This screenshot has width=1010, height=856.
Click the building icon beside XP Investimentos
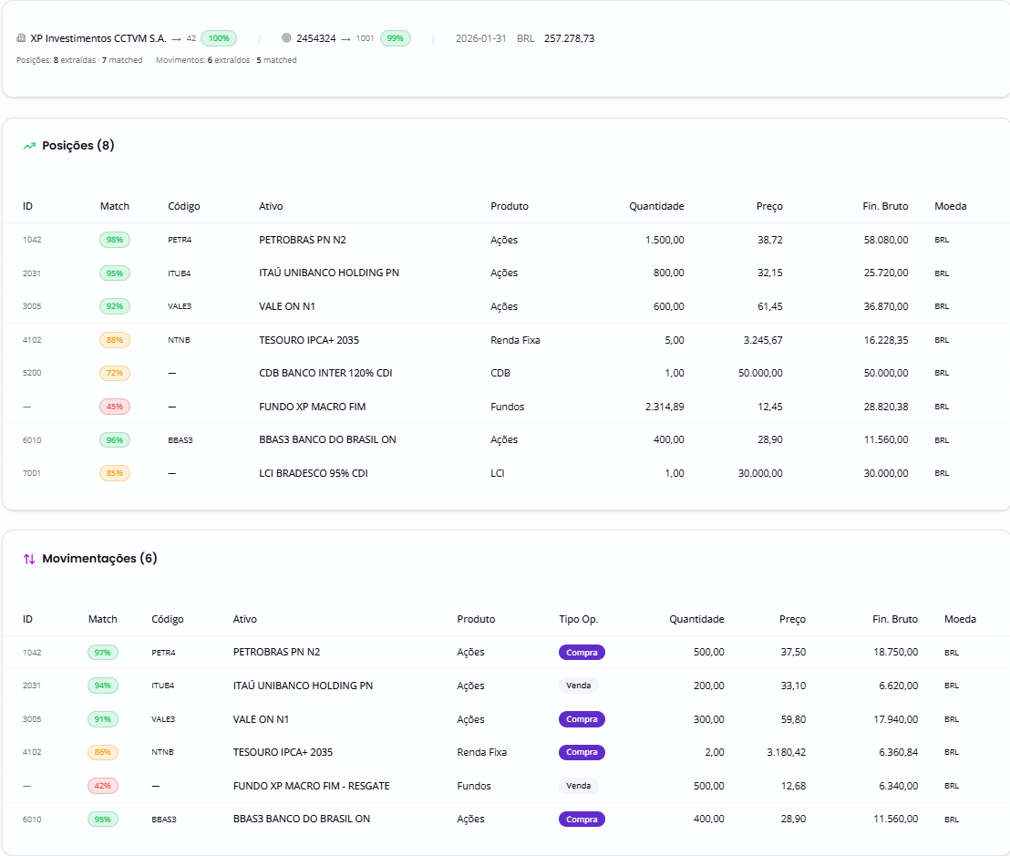pos(21,39)
